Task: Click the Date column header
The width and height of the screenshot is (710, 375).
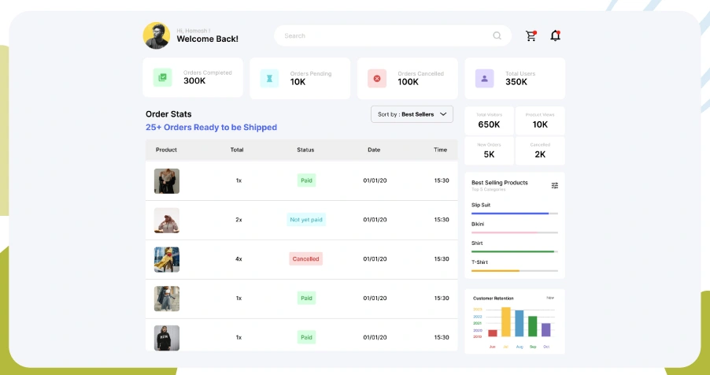Action: (374, 150)
